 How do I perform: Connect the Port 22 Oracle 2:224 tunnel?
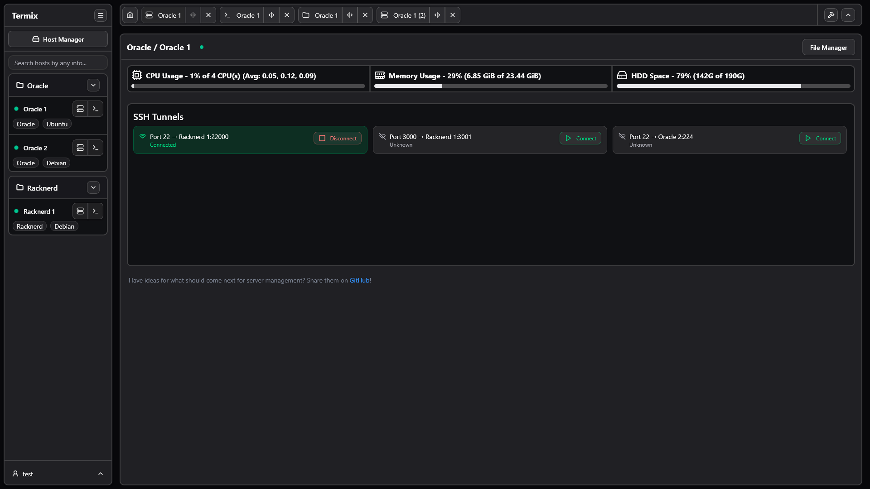click(820, 138)
